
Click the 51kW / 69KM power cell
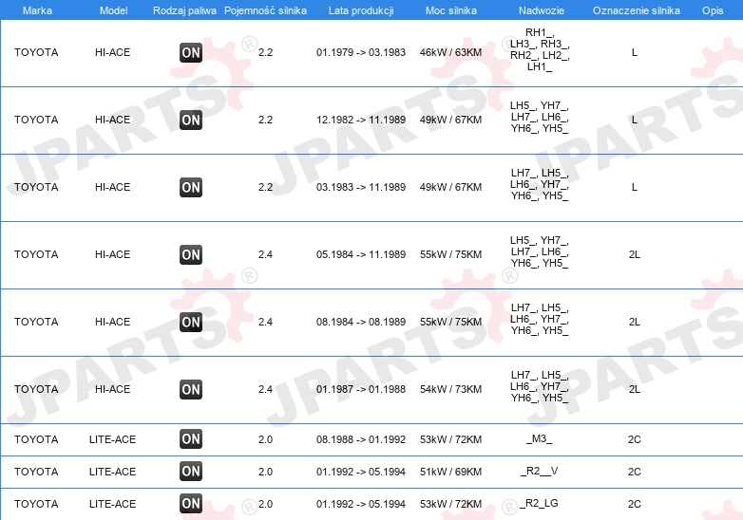pos(450,472)
